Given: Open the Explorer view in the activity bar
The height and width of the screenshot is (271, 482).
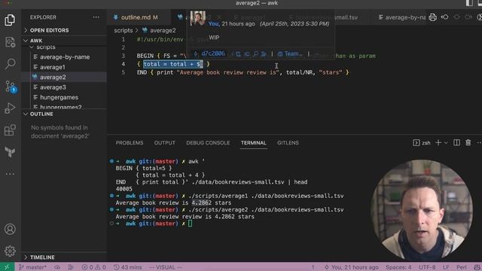Looking at the screenshot, I should coord(10,20).
